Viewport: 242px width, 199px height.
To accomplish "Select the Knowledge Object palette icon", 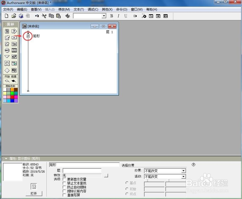I will (x=14, y=70).
